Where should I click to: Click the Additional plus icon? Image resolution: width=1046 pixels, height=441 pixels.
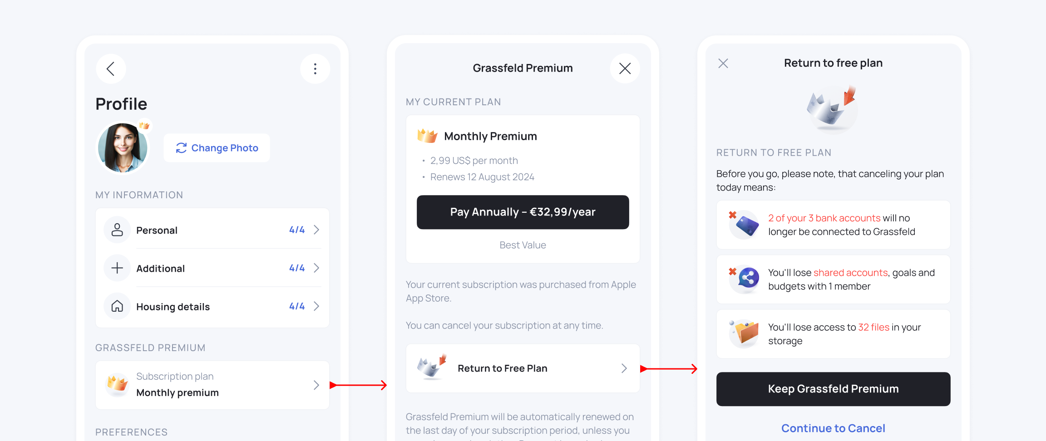tap(117, 268)
